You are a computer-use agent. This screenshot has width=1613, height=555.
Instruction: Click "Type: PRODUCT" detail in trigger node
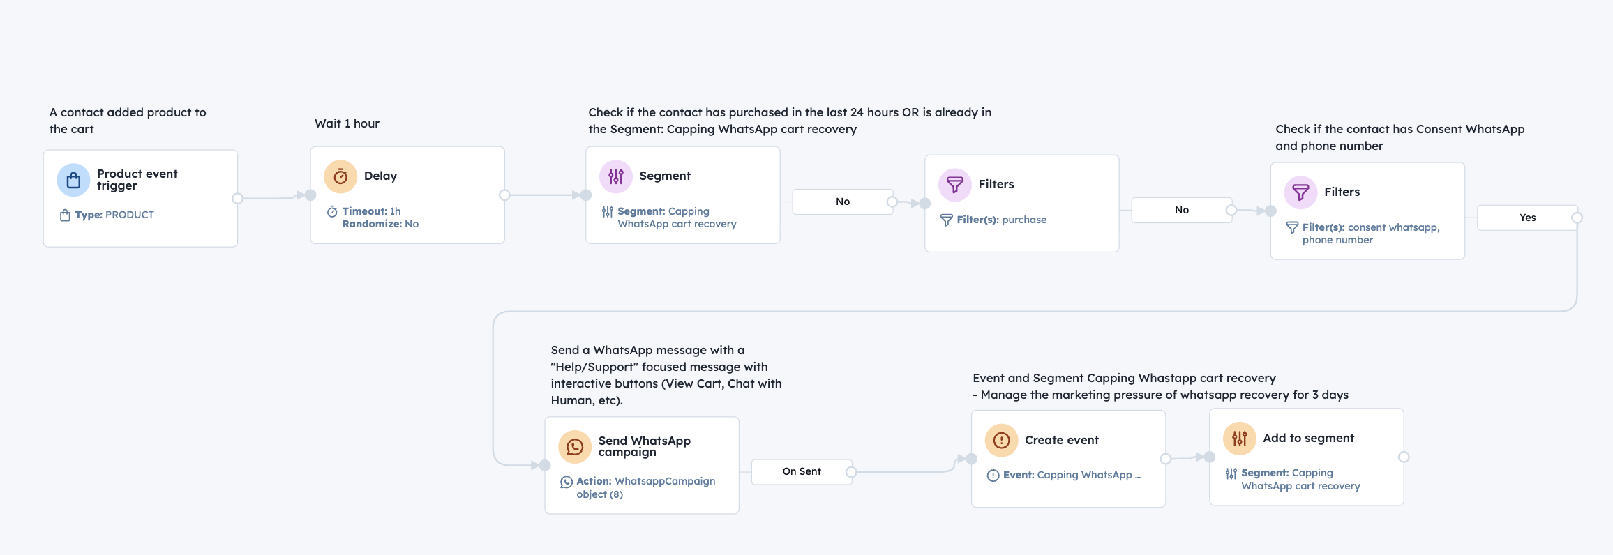coord(114,215)
